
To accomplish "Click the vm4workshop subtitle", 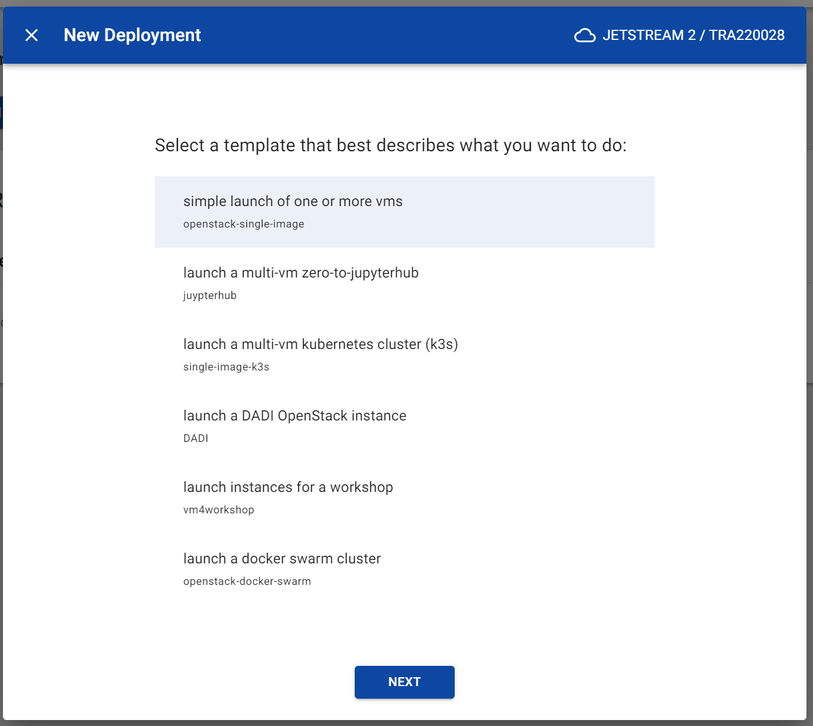I will [x=218, y=510].
